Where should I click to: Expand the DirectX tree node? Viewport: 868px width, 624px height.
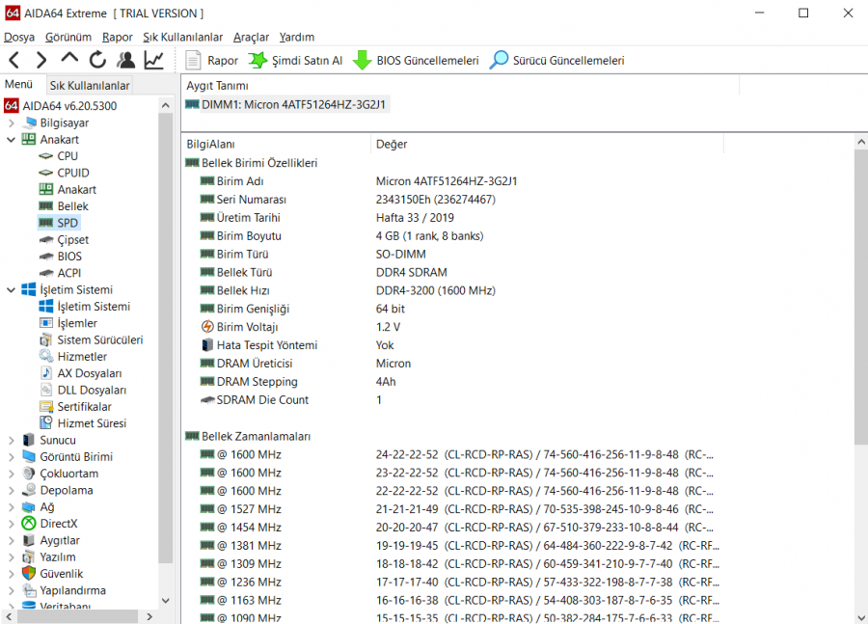[11, 524]
